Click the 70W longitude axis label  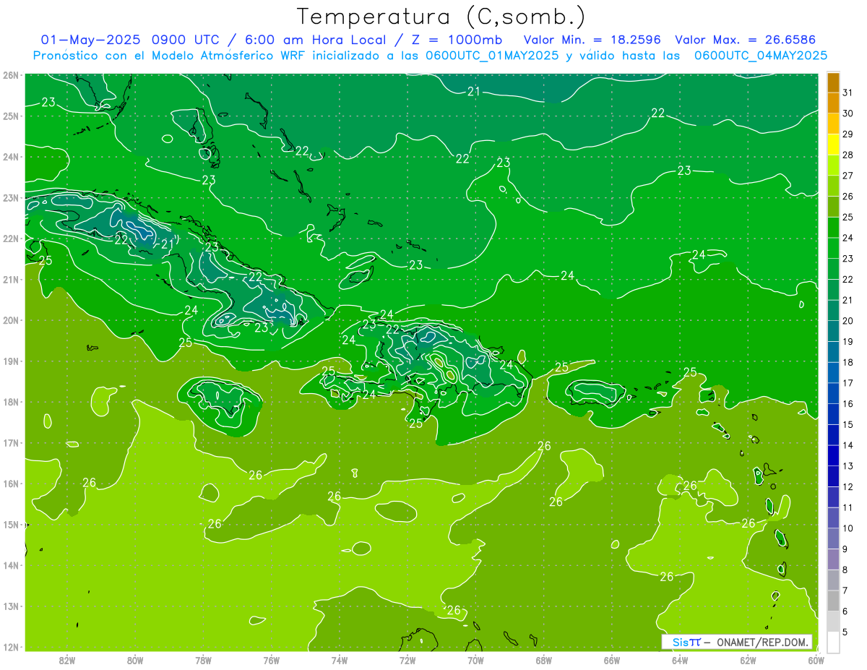click(475, 660)
